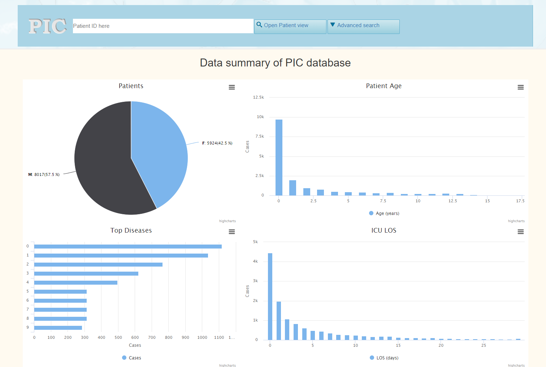Click highcharts credit under Patient Age chart
Image resolution: width=546 pixels, height=367 pixels.
pos(516,221)
